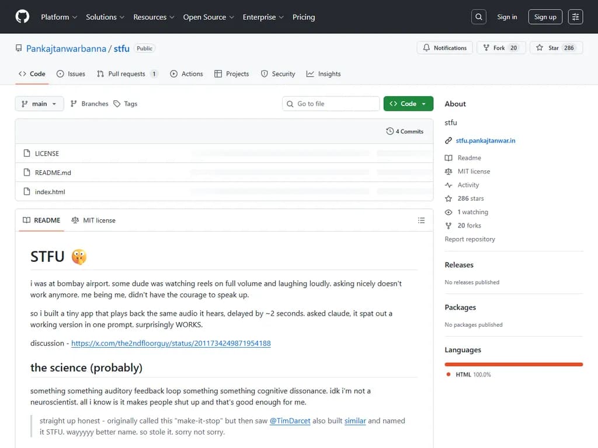Click the index.html file icon

[26, 192]
